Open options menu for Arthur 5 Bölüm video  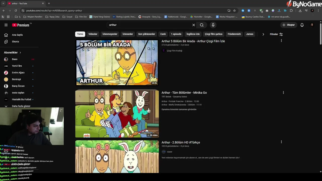click(x=281, y=41)
